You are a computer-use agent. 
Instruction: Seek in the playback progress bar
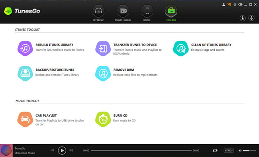[141, 151]
